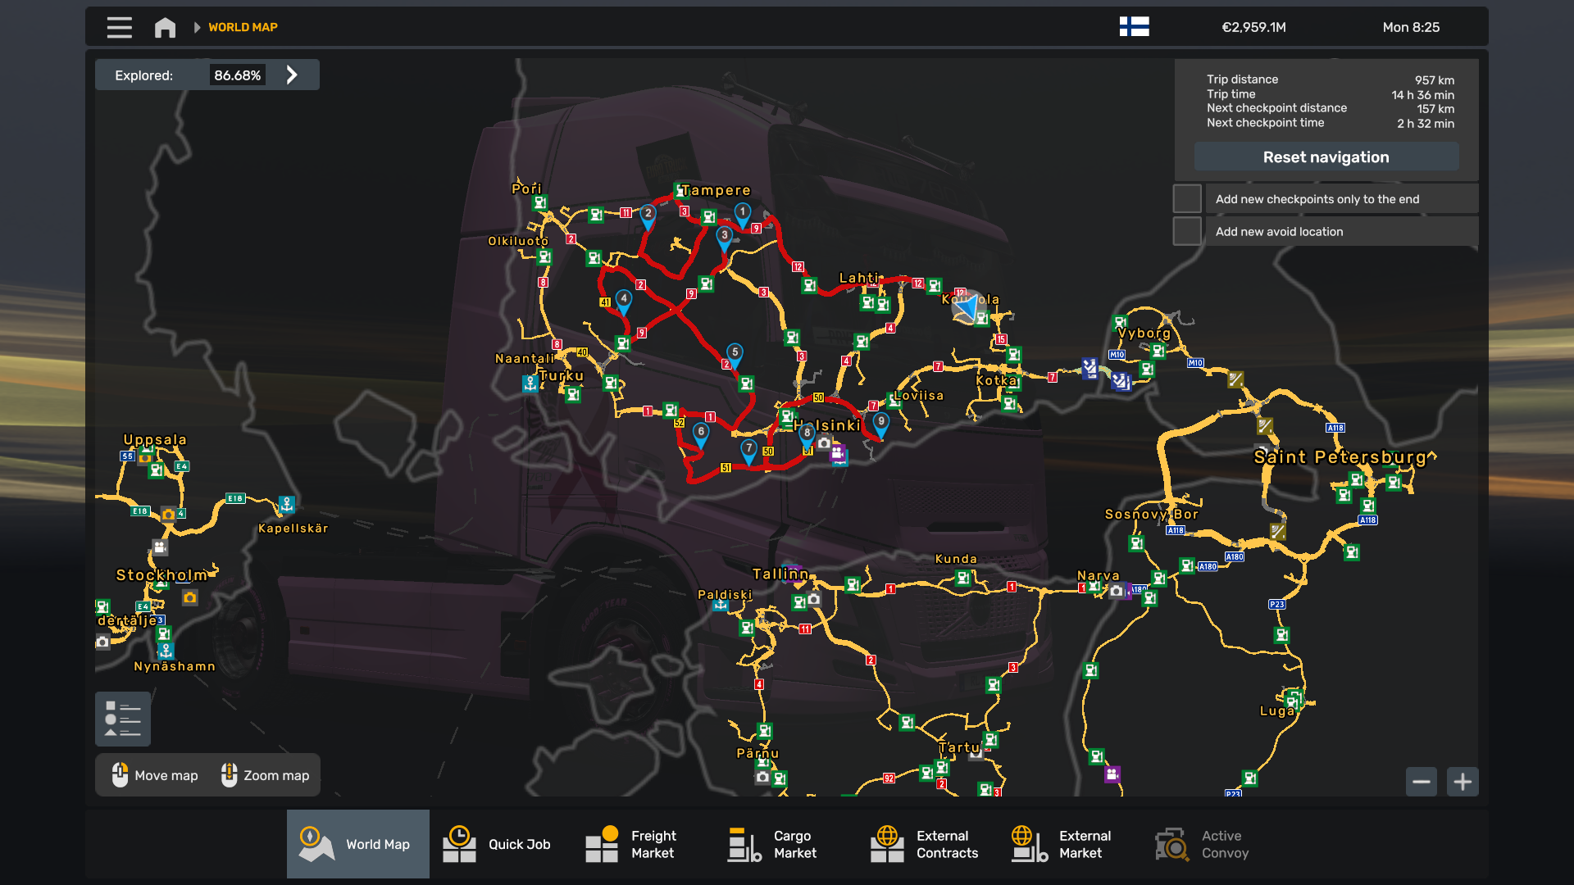Select route checkpoint marker 6
This screenshot has width=1574, height=885.
701,433
